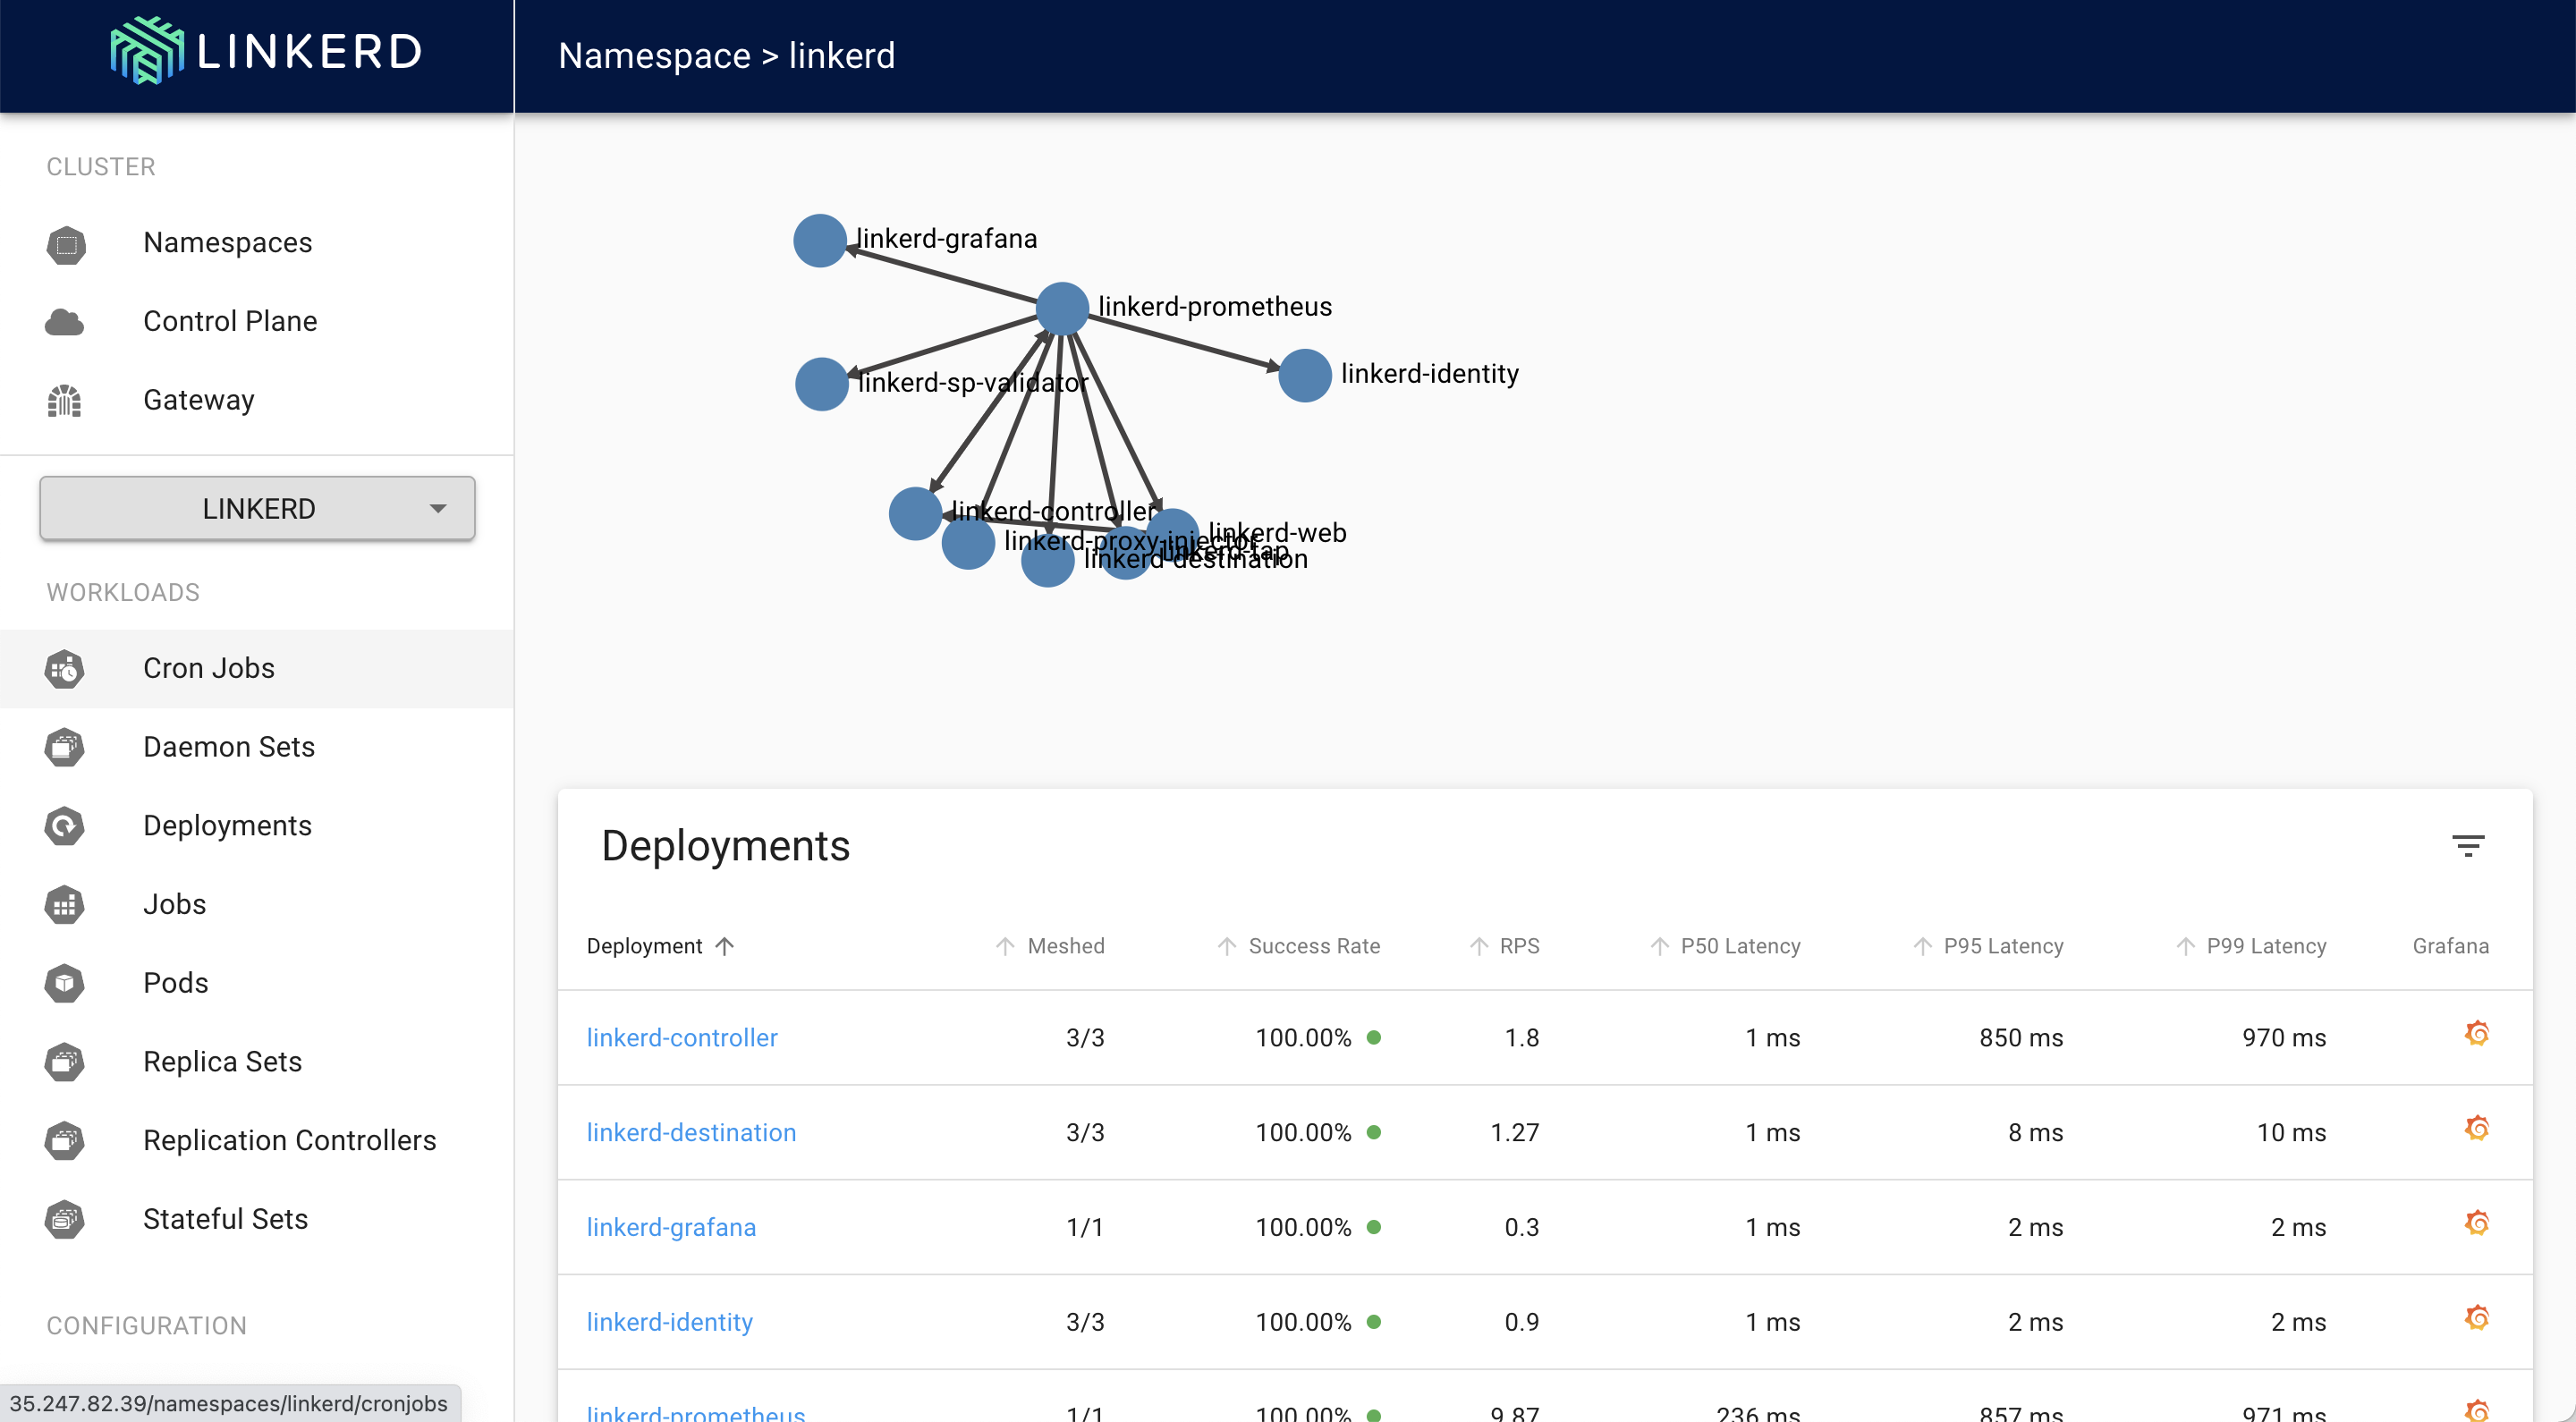
Task: Open Grafana dashboard for linkerd-controller
Action: 2477,1033
